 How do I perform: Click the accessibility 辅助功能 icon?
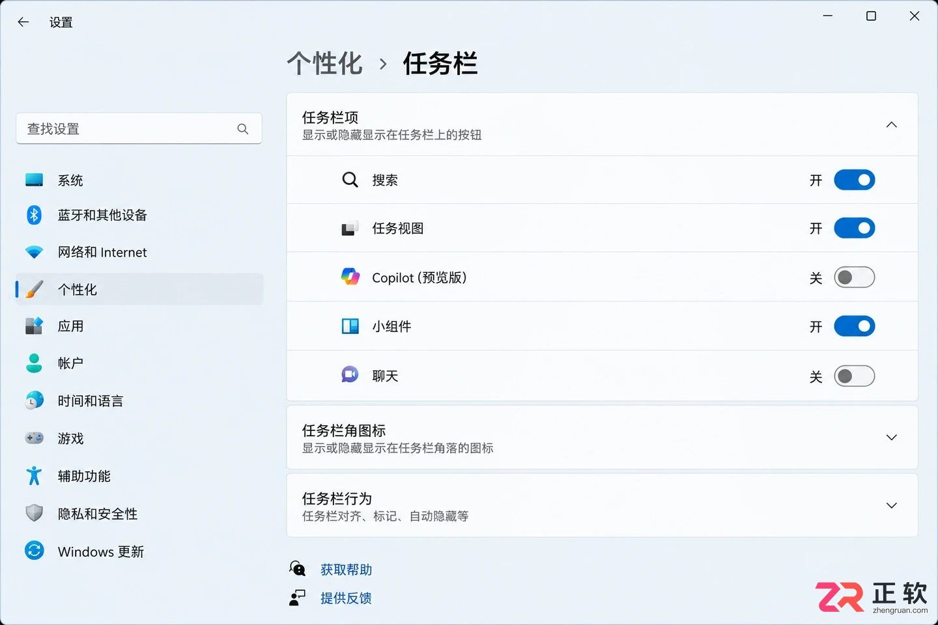34,476
